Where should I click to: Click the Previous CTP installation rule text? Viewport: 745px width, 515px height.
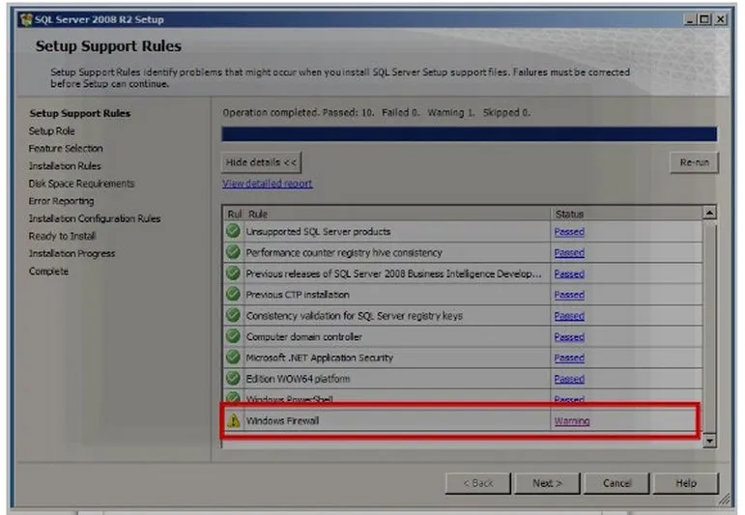coord(298,295)
